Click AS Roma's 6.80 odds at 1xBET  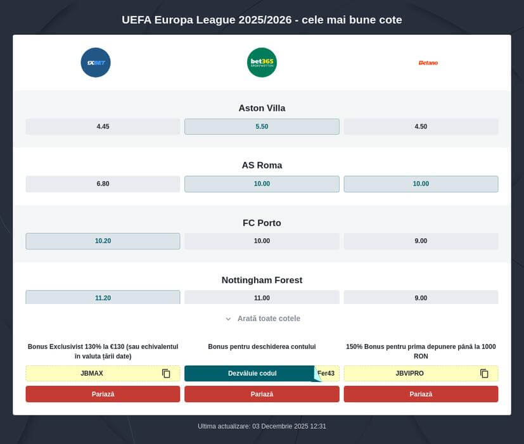click(x=102, y=184)
